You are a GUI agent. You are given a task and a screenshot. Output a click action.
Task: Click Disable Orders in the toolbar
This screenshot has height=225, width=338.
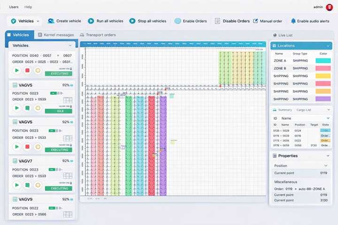pyautogui.click(x=236, y=21)
